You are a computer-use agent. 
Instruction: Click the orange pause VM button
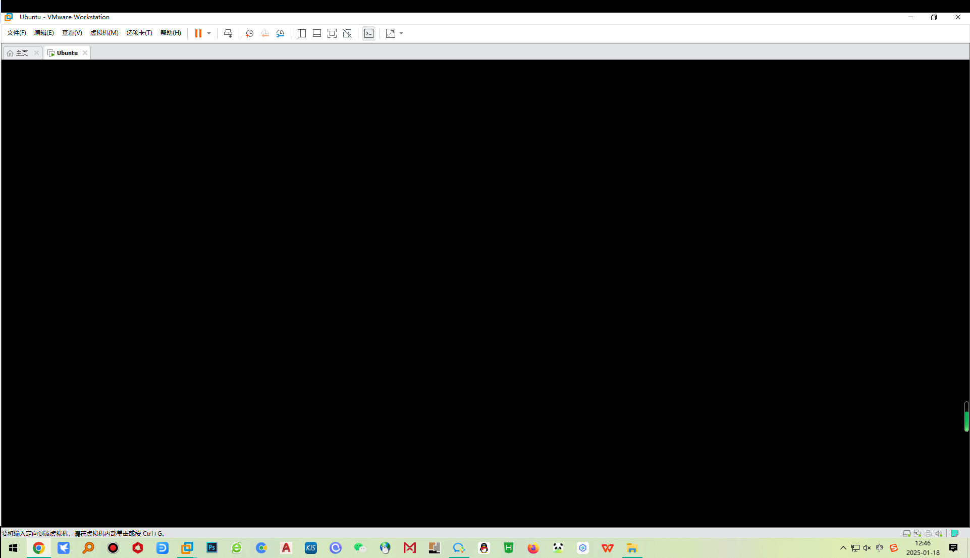[x=198, y=33]
